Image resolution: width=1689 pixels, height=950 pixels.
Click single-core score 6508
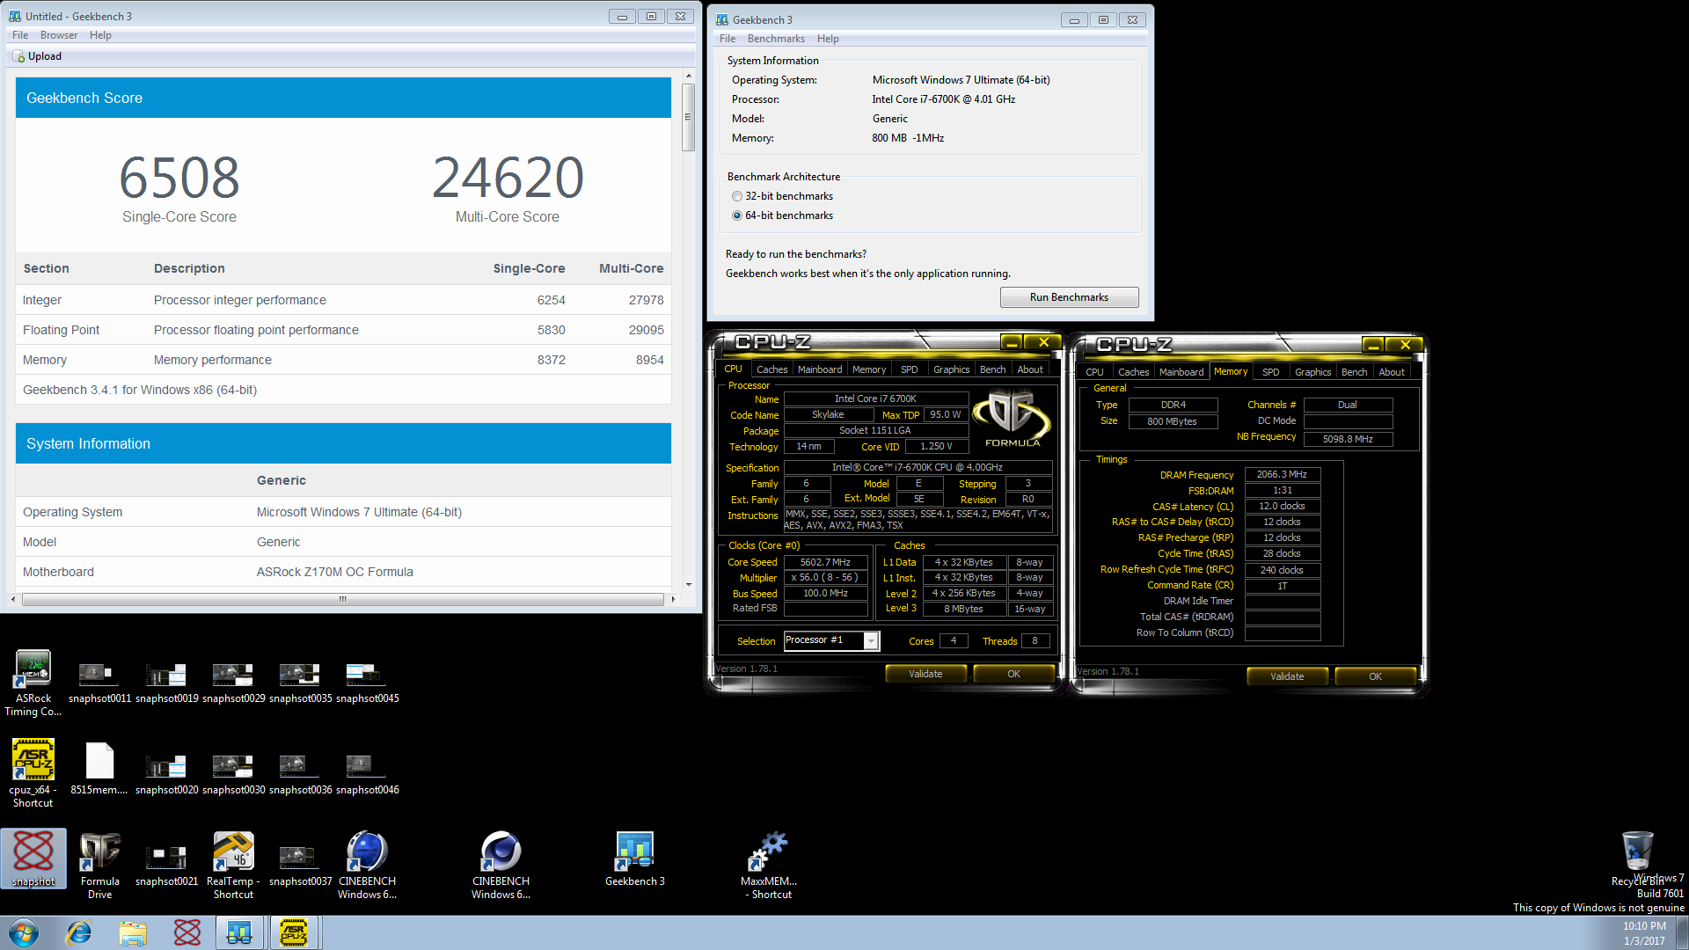[x=179, y=178]
